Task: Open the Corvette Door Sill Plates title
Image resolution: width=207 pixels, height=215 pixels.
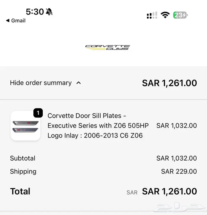Action: click(x=98, y=125)
